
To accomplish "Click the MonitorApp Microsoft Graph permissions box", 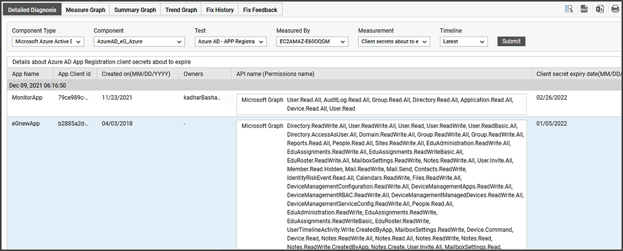I will coord(381,104).
